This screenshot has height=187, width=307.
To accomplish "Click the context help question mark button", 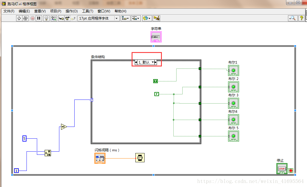I will (x=302, y=18).
